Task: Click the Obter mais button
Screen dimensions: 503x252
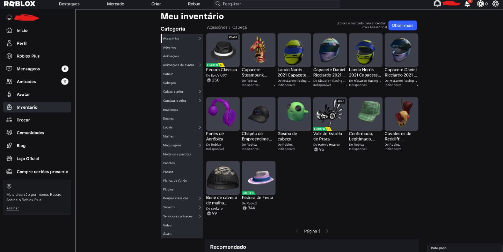Action: [402, 26]
